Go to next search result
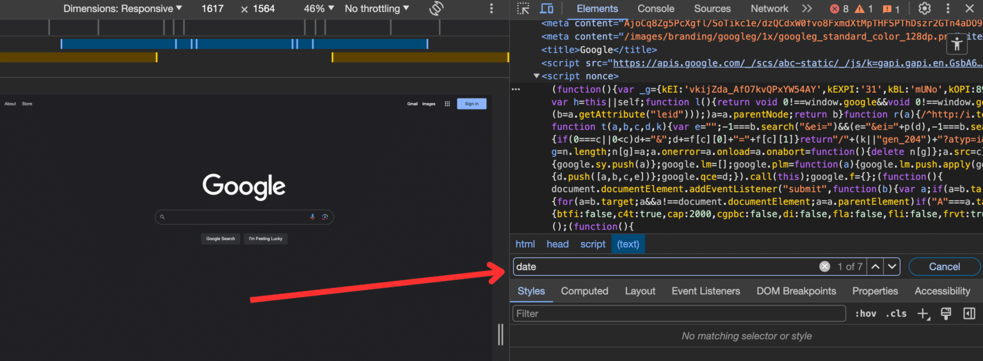Image resolution: width=983 pixels, height=361 pixels. (892, 266)
